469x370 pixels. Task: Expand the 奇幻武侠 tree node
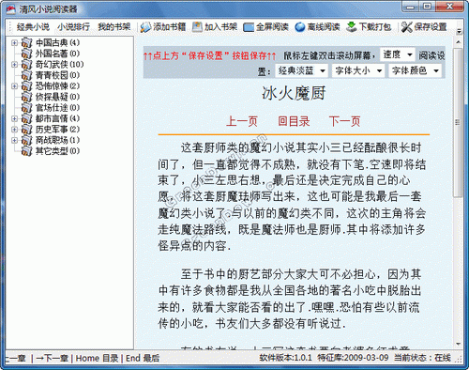coord(14,65)
